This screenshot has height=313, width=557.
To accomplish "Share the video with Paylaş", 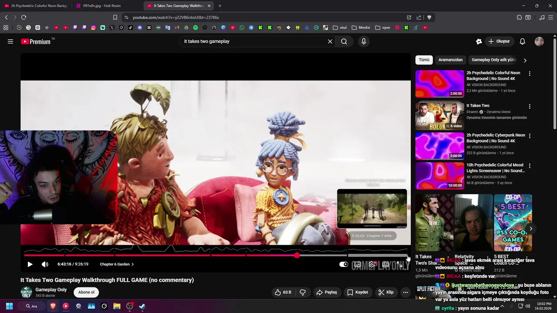I will pos(326,292).
